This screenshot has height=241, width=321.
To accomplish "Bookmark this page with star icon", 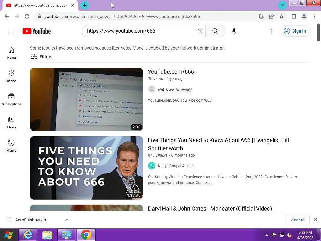I will click(x=282, y=16).
